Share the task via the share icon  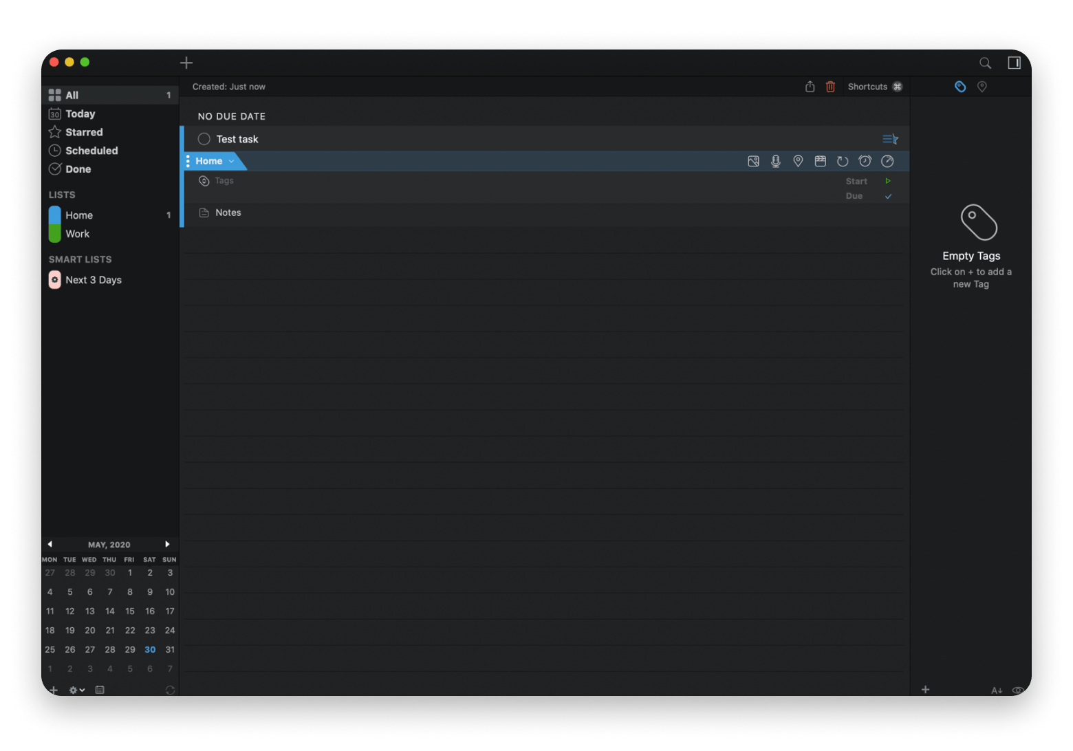[x=810, y=87]
